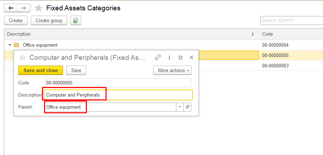Close the Computer and Peripherals dialog
Image resolution: width=323 pixels, height=155 pixels.
(x=191, y=57)
